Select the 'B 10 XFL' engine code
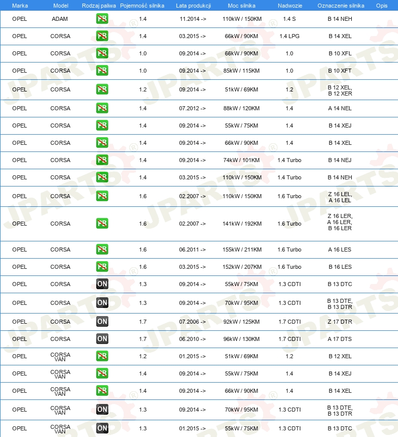The width and height of the screenshot is (398, 437). click(340, 53)
